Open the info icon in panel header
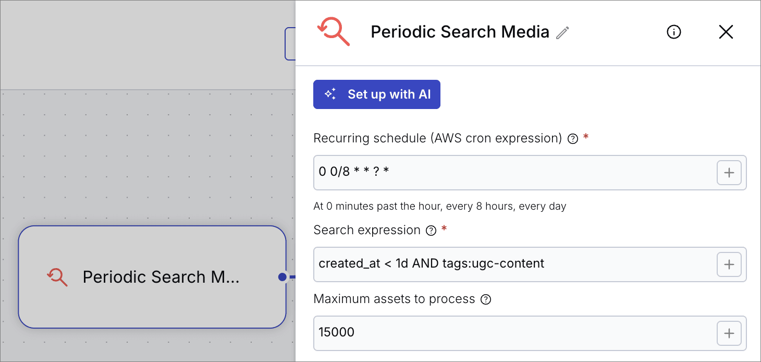Screen dimensions: 761x362 coord(674,32)
